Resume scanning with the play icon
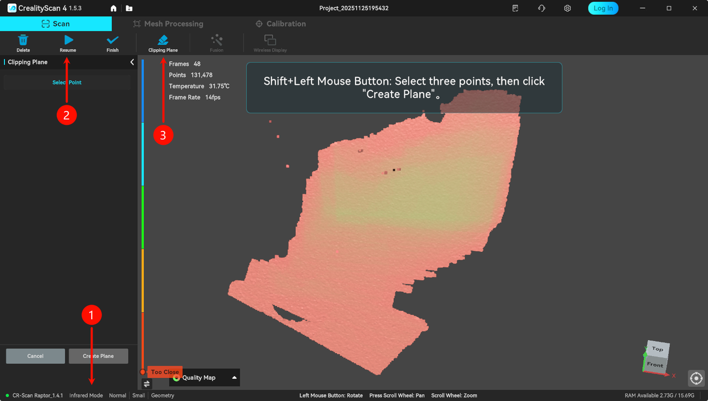Image resolution: width=708 pixels, height=401 pixels. 68,40
